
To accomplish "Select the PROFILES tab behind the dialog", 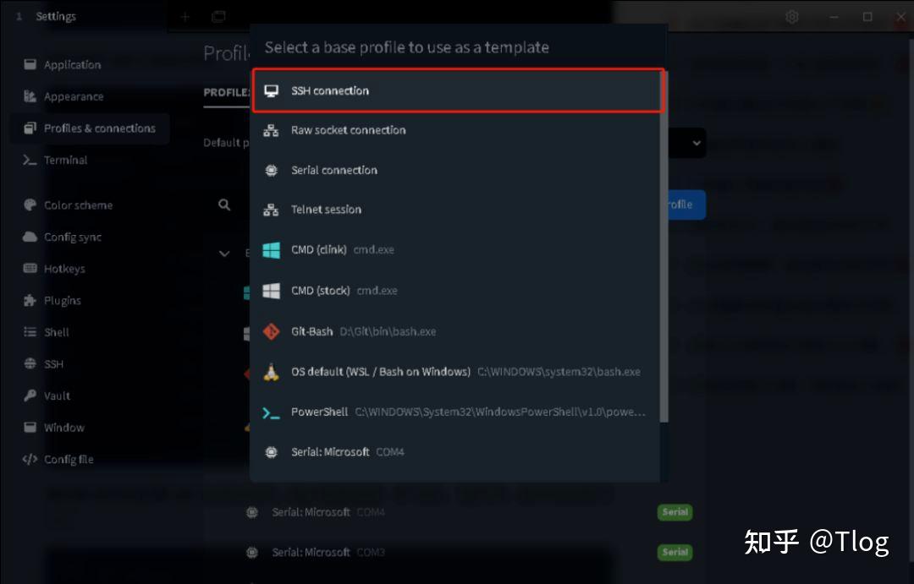I will tap(227, 93).
